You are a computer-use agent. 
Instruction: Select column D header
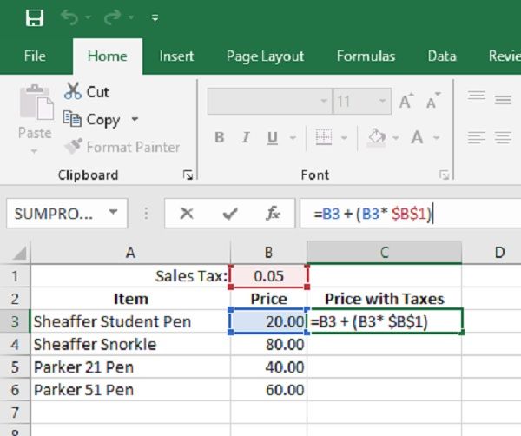500,253
